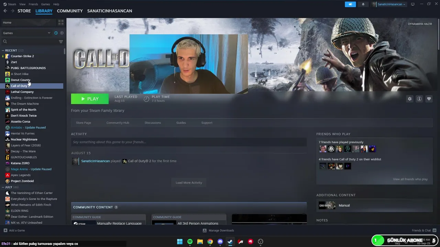Open the Guides tab

pos(181,123)
